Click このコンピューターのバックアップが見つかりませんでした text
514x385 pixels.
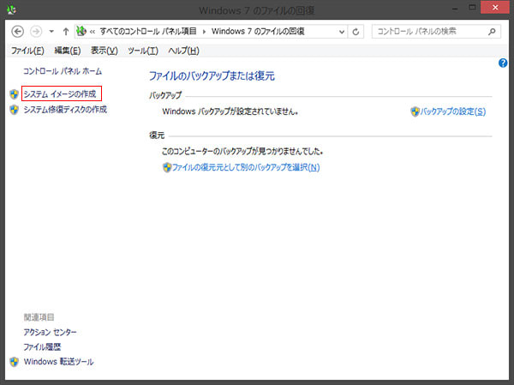click(242, 151)
